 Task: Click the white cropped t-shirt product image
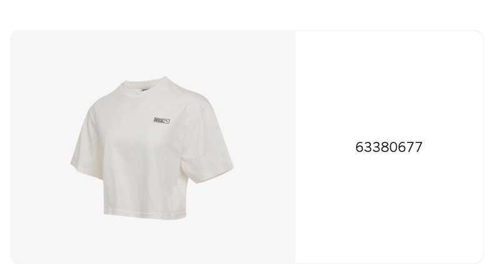(152, 148)
